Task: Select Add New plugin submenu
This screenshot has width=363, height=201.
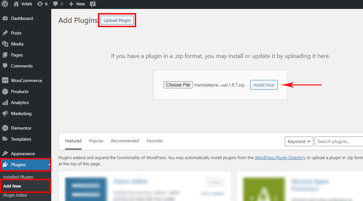Action: click(12, 186)
